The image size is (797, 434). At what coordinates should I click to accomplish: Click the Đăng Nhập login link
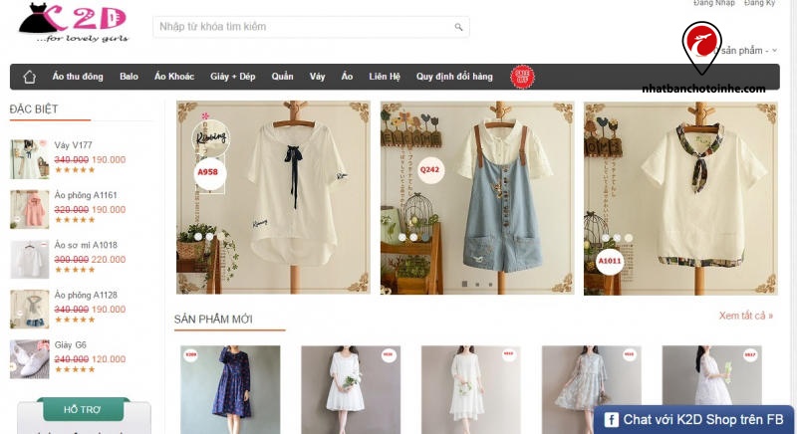713,4
